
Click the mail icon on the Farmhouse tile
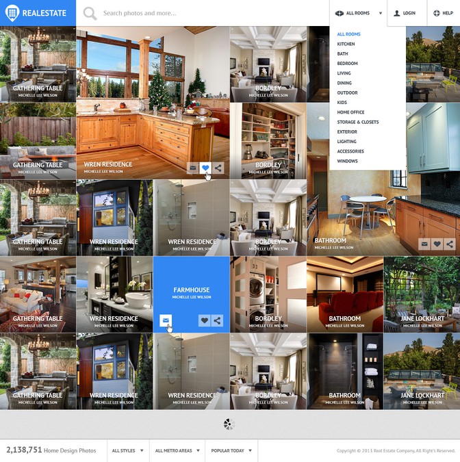[x=166, y=320]
